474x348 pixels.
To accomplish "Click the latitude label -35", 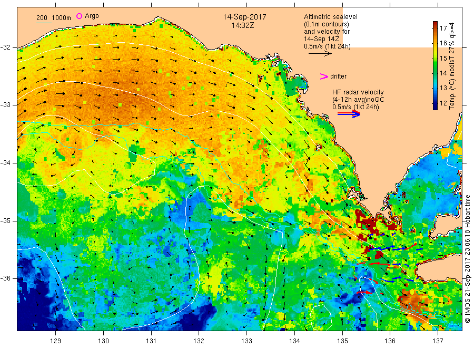I will [x=5, y=221].
